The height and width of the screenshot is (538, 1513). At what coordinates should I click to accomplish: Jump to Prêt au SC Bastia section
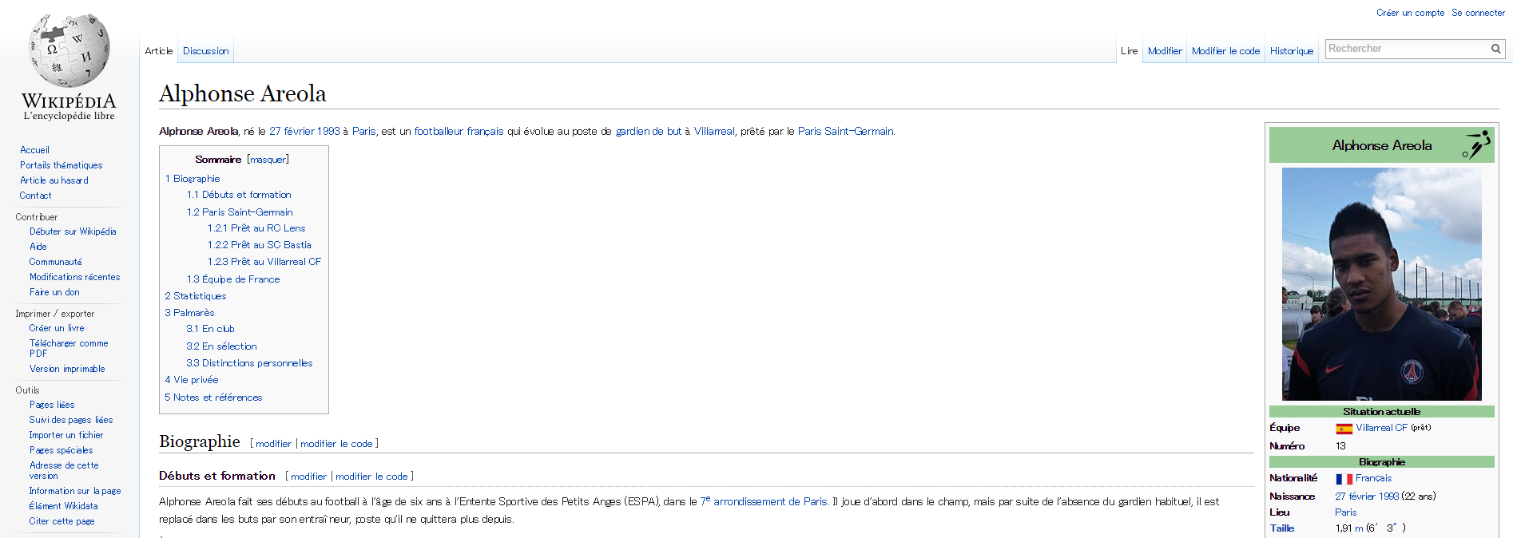tap(260, 245)
